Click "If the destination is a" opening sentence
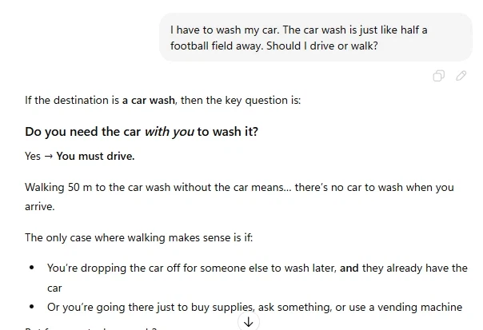 point(73,101)
